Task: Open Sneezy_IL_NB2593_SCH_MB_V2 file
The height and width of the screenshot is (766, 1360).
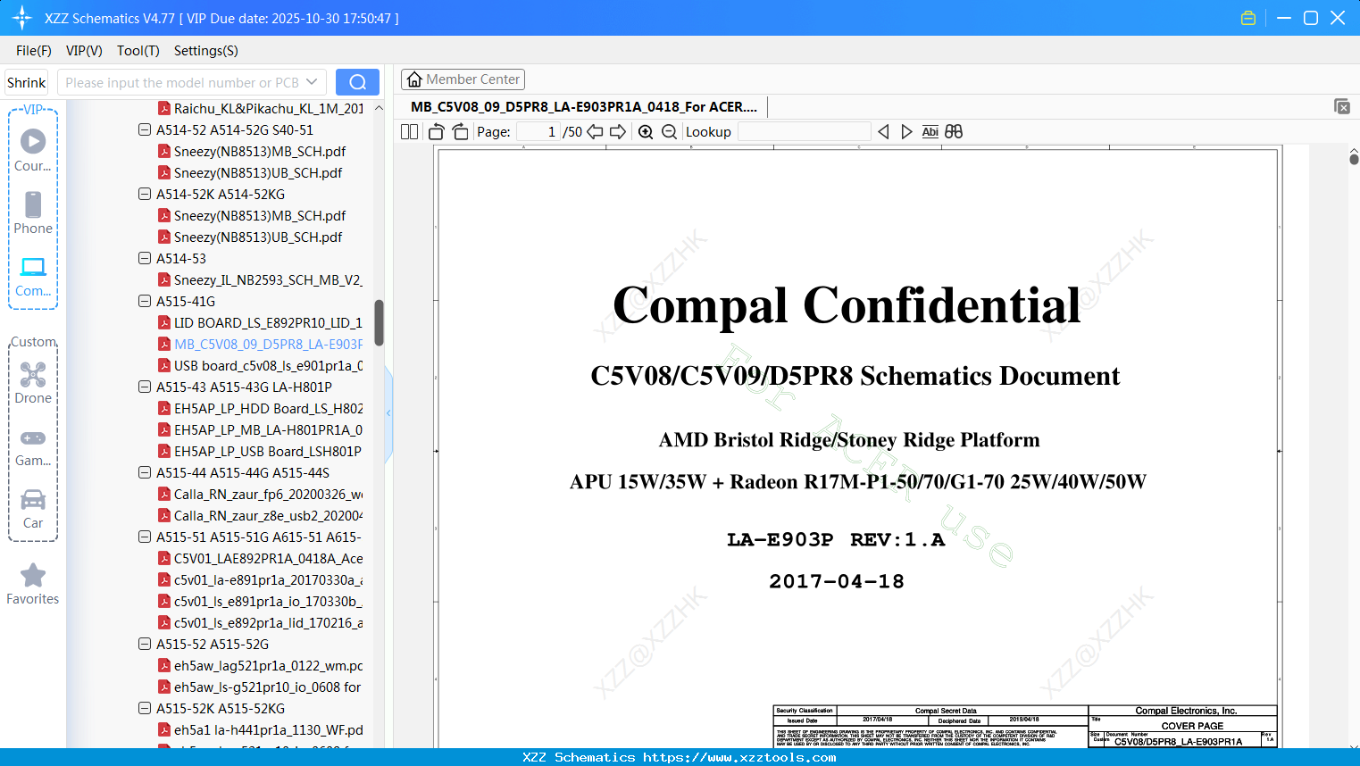Action: tap(260, 279)
